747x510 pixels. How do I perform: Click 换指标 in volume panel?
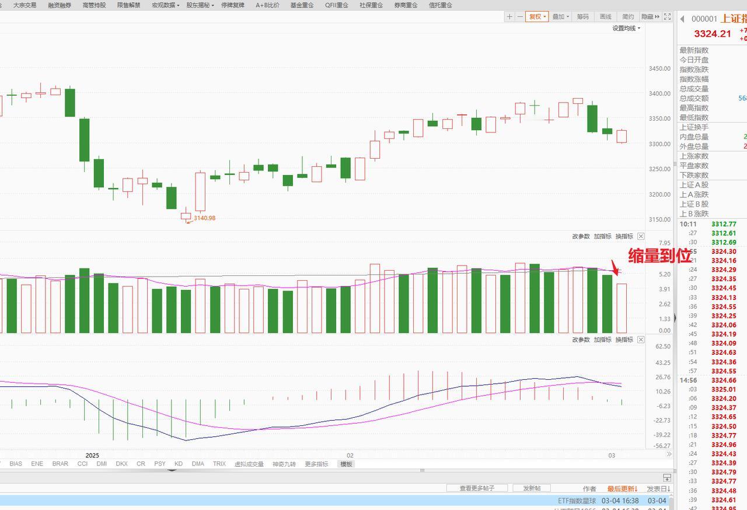[x=624, y=236]
